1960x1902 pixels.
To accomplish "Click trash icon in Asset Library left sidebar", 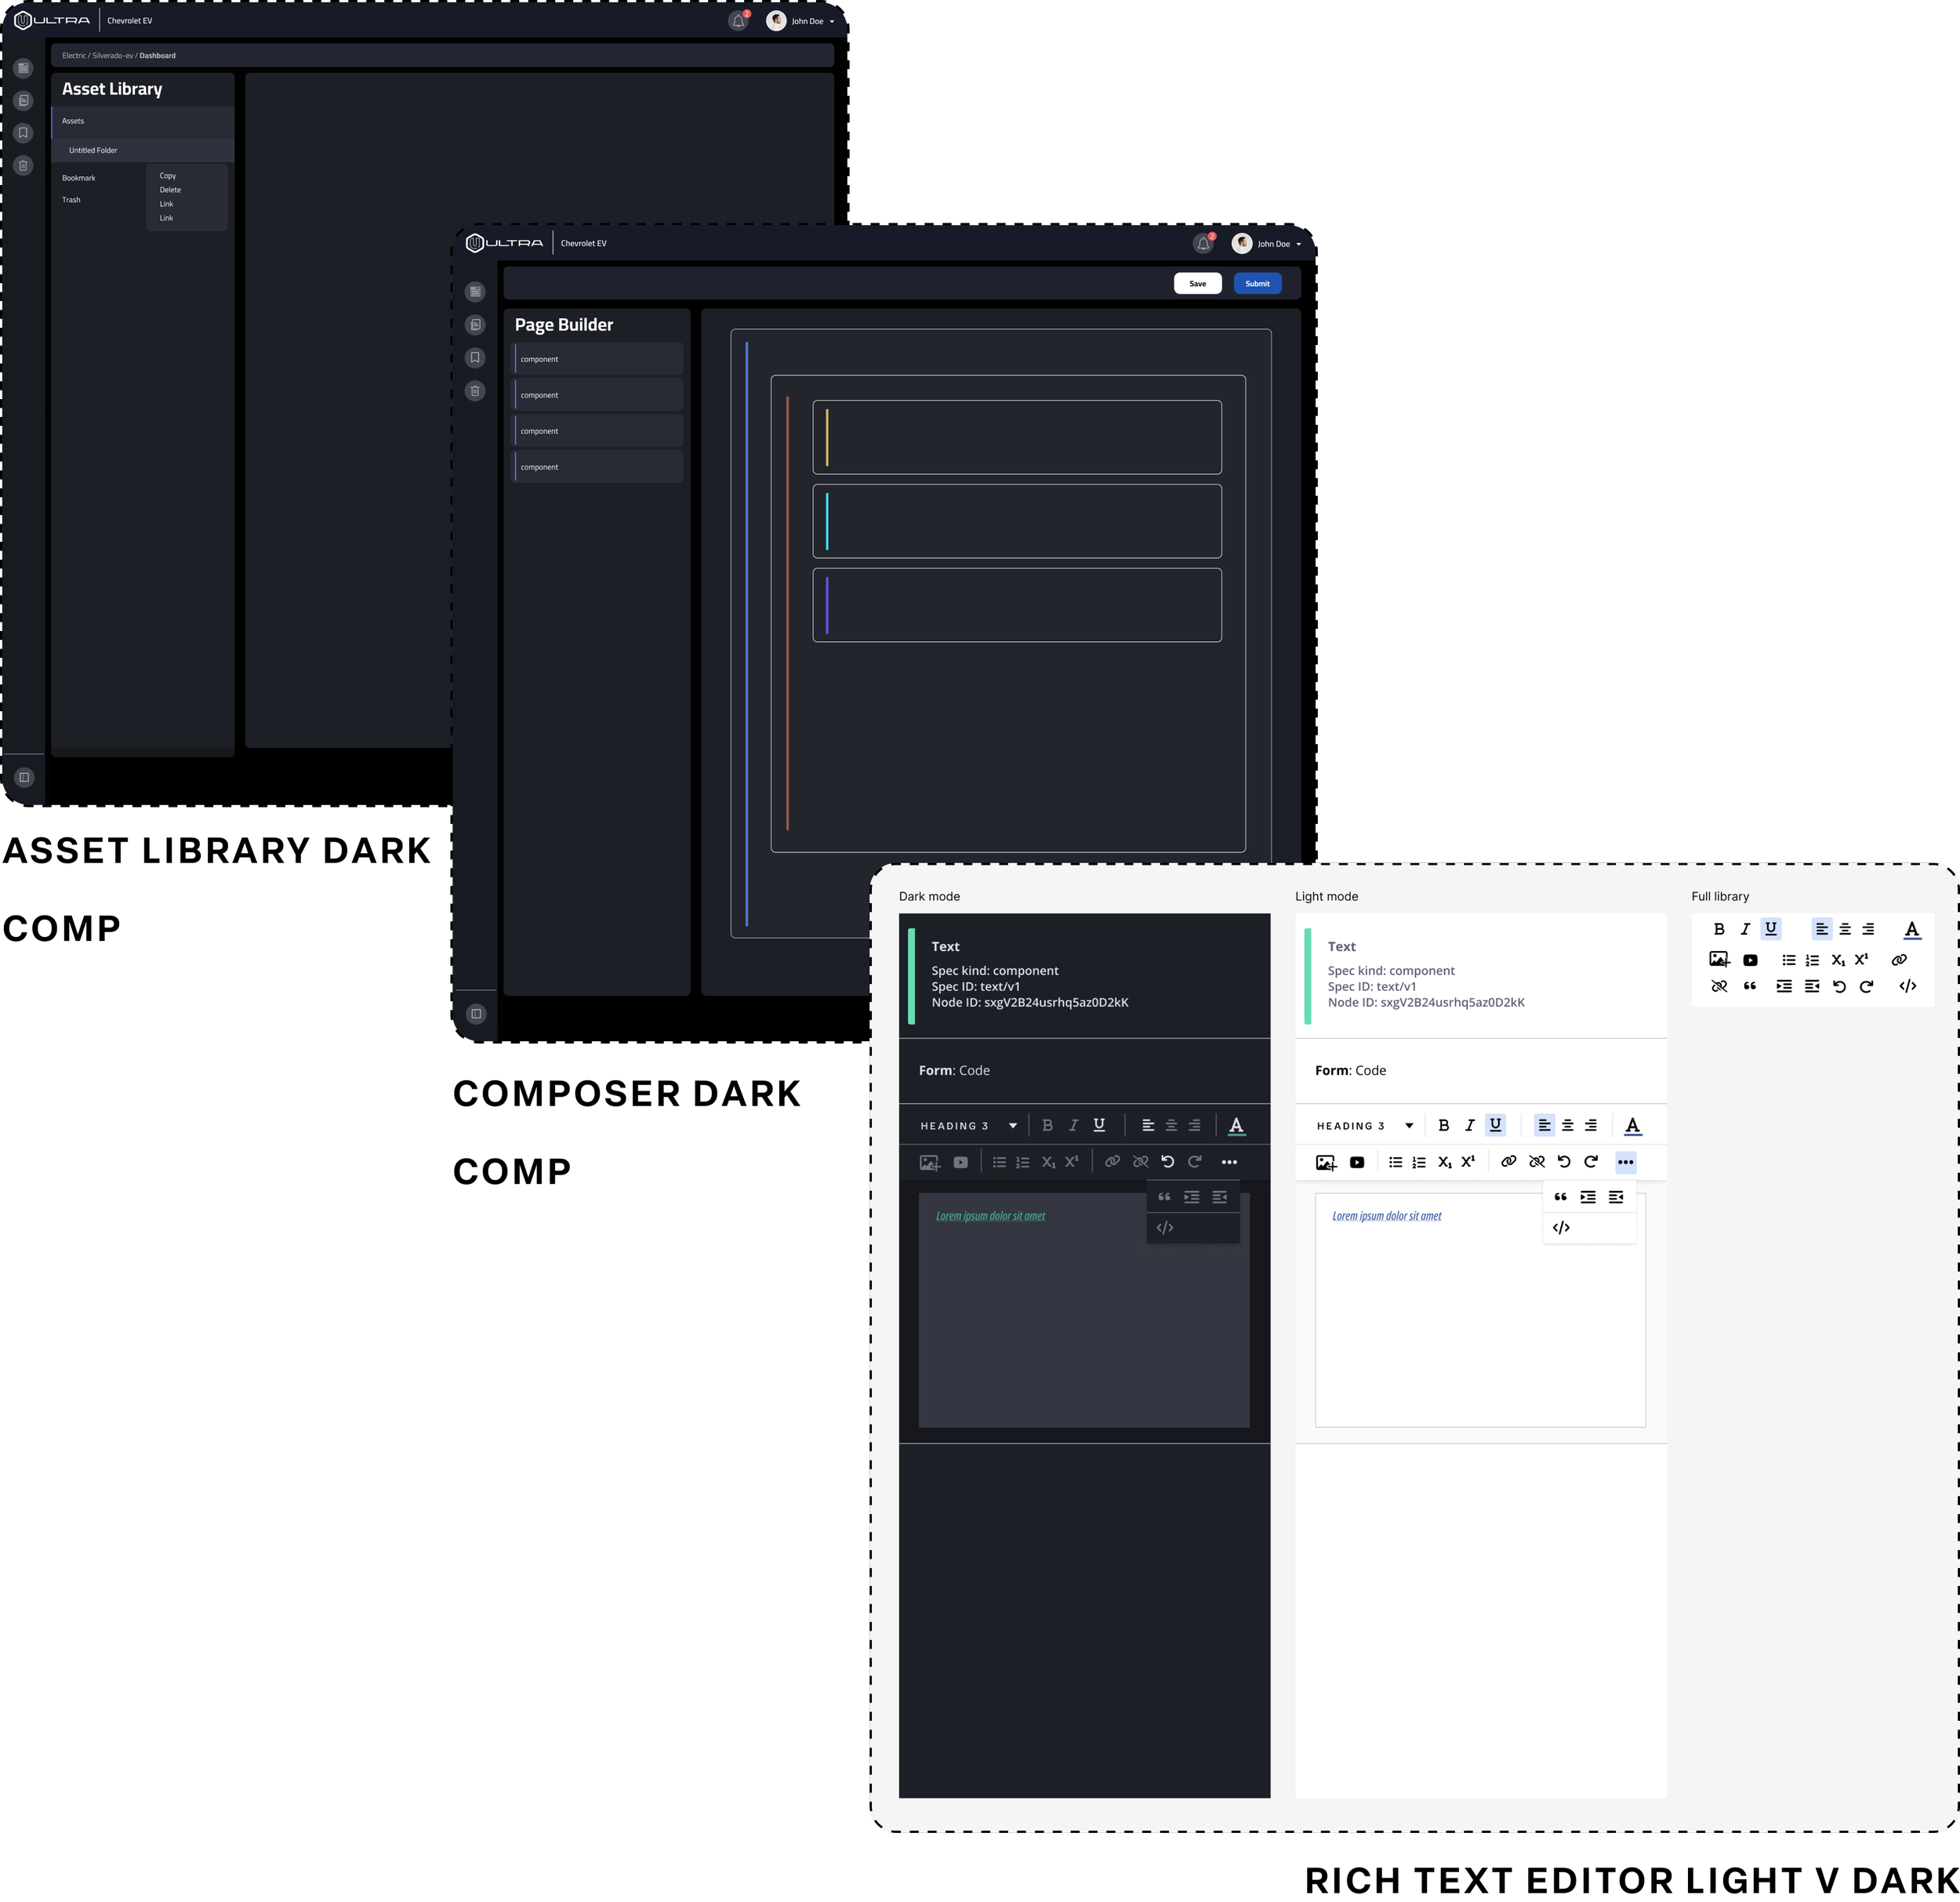I will pyautogui.click(x=24, y=166).
